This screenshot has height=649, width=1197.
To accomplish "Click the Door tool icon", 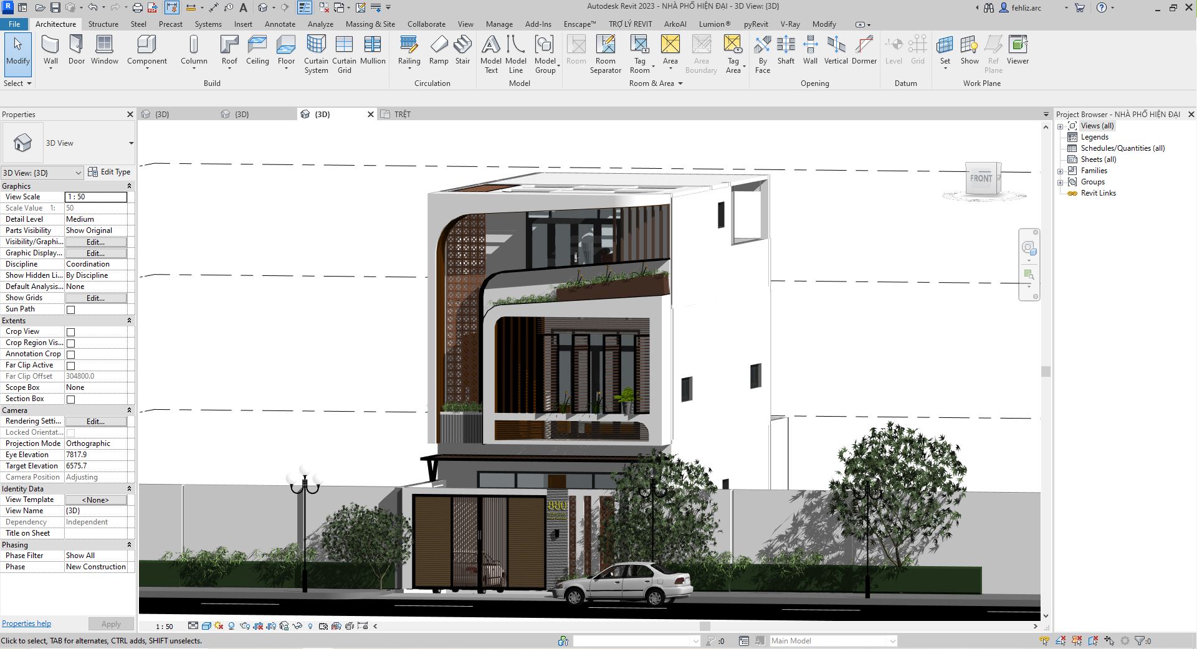I will coord(76,45).
